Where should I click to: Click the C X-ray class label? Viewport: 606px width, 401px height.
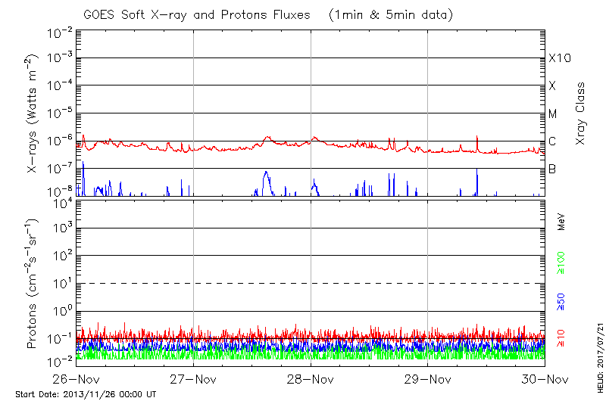coord(552,141)
